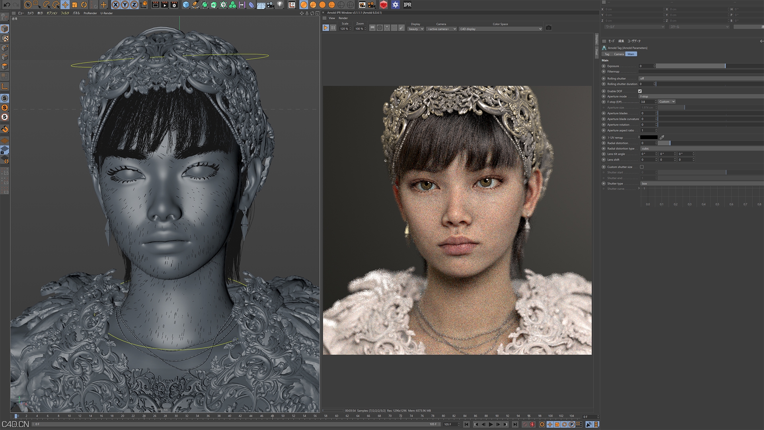The image size is (764, 430).
Task: Open the U-Render viewport menu
Action: [107, 13]
